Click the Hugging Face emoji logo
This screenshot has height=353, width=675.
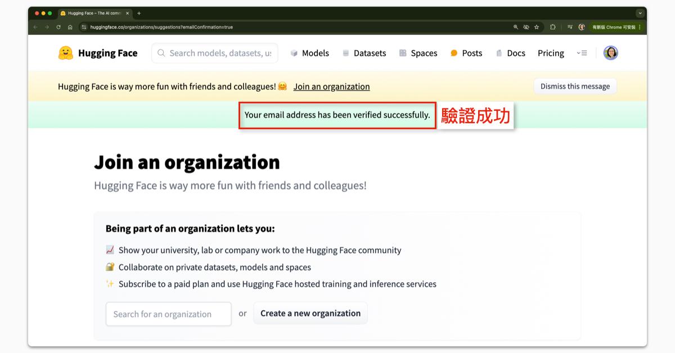point(66,53)
